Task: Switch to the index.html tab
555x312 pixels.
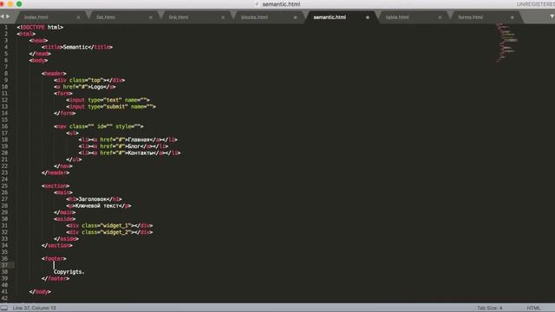Action: [x=36, y=17]
